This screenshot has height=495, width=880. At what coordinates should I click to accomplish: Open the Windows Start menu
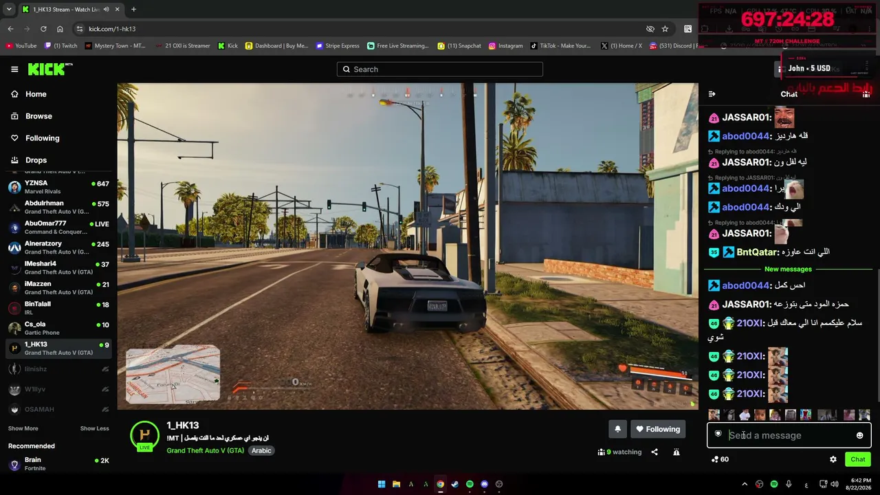[x=382, y=484]
